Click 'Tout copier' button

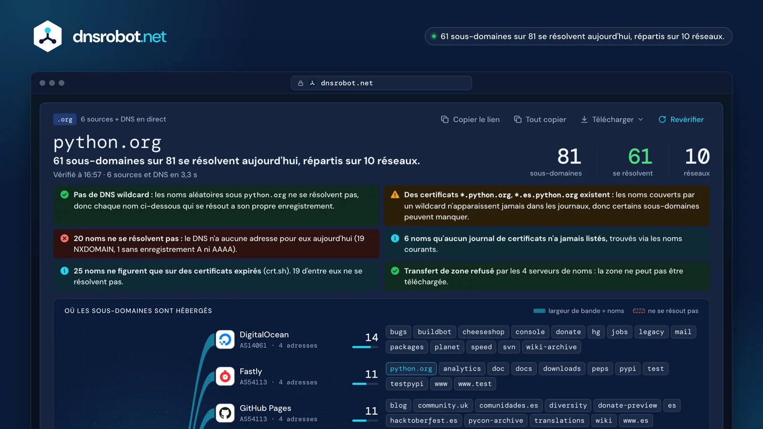point(540,120)
